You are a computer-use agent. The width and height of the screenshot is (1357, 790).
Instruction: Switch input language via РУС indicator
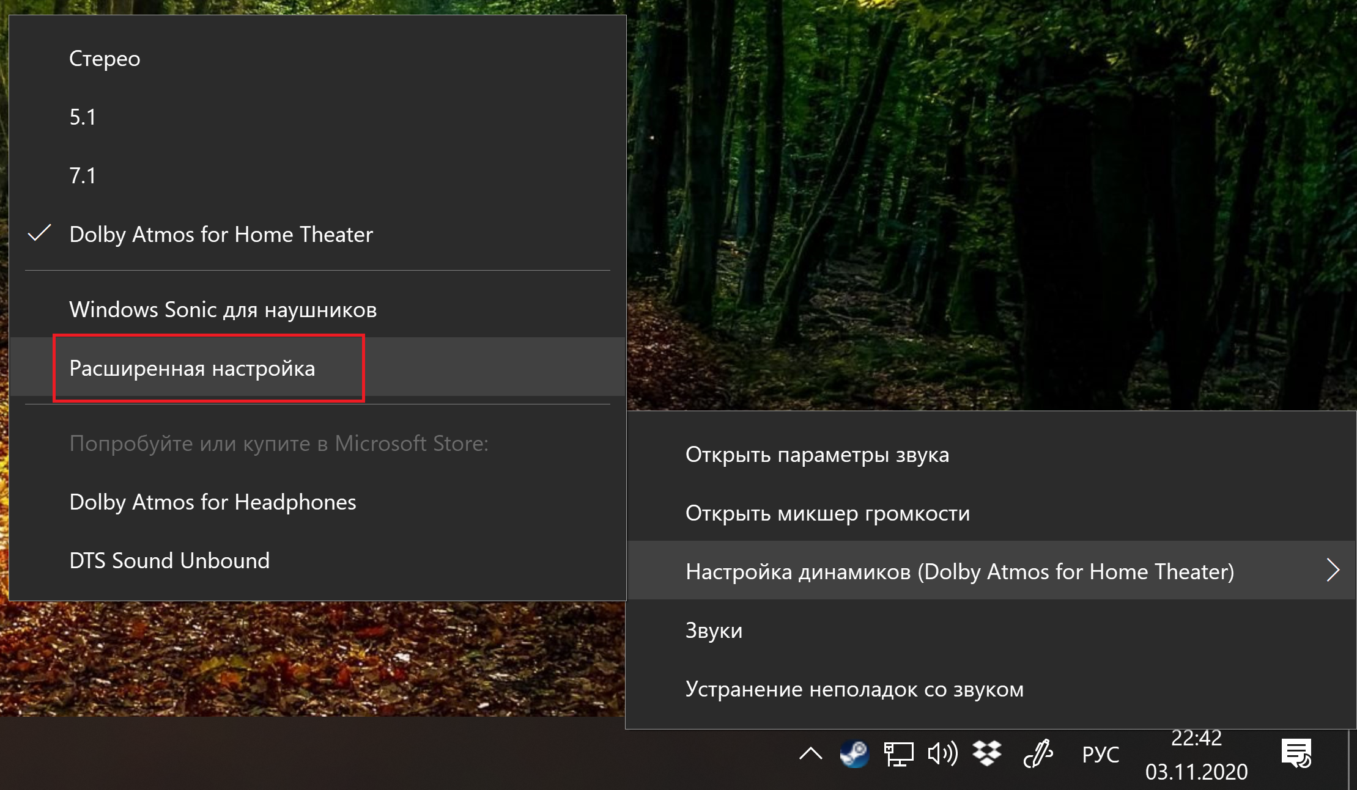[x=1100, y=755]
